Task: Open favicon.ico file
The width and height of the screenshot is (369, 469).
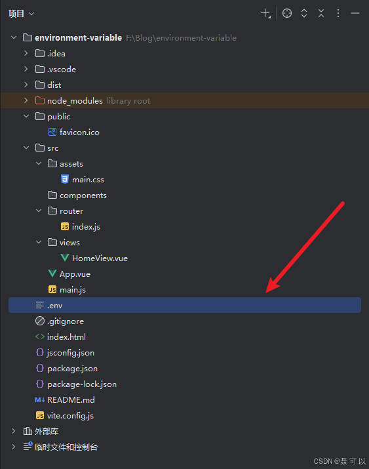Action: pyautogui.click(x=79, y=133)
